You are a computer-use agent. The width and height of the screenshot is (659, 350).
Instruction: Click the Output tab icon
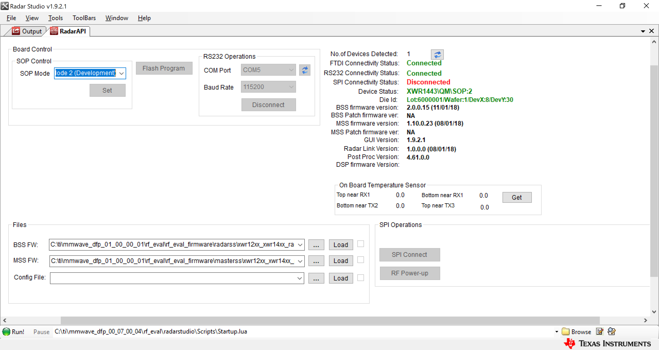coord(16,31)
